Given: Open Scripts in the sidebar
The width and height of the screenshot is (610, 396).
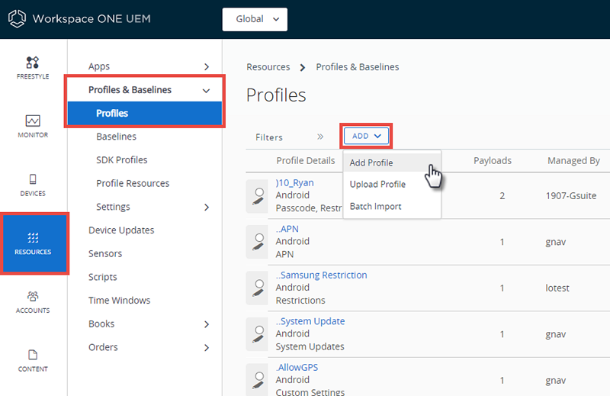Looking at the screenshot, I should pos(102,277).
